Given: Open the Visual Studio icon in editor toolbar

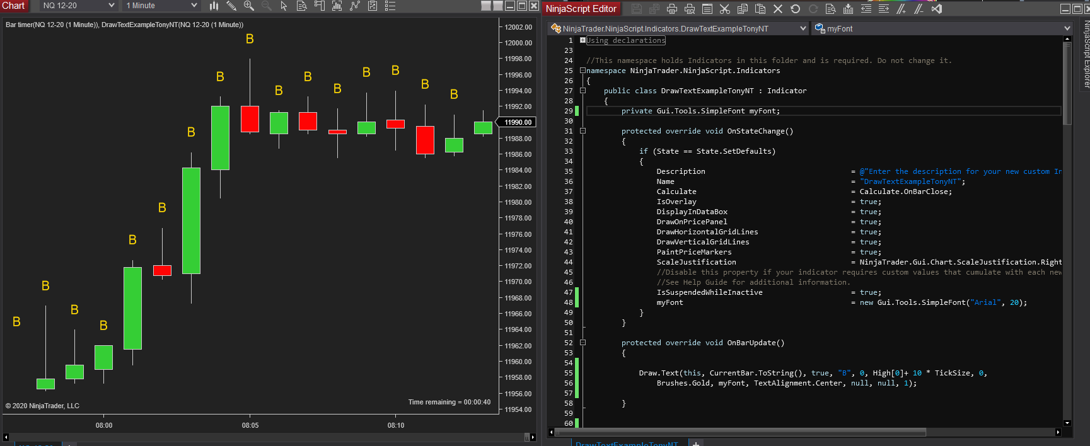Looking at the screenshot, I should click(x=937, y=9).
